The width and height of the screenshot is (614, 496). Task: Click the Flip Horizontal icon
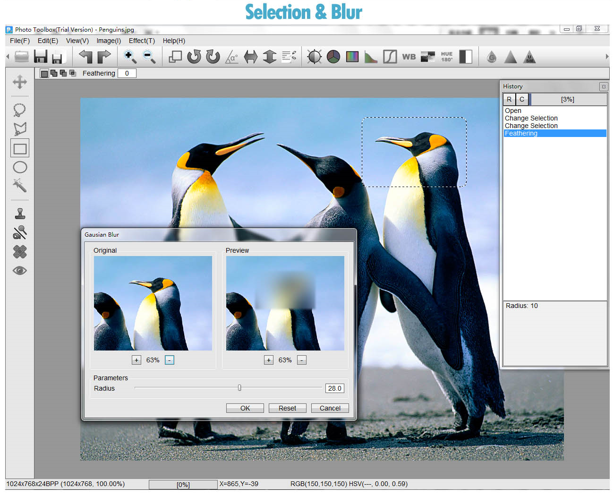coord(250,57)
